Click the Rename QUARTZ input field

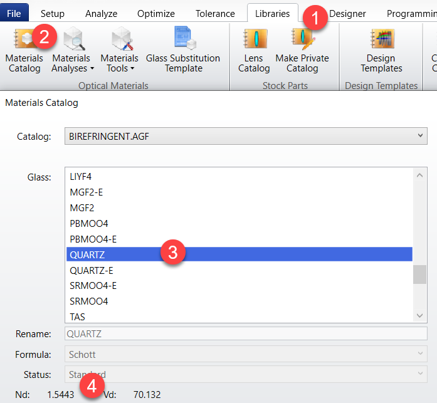pos(246,333)
